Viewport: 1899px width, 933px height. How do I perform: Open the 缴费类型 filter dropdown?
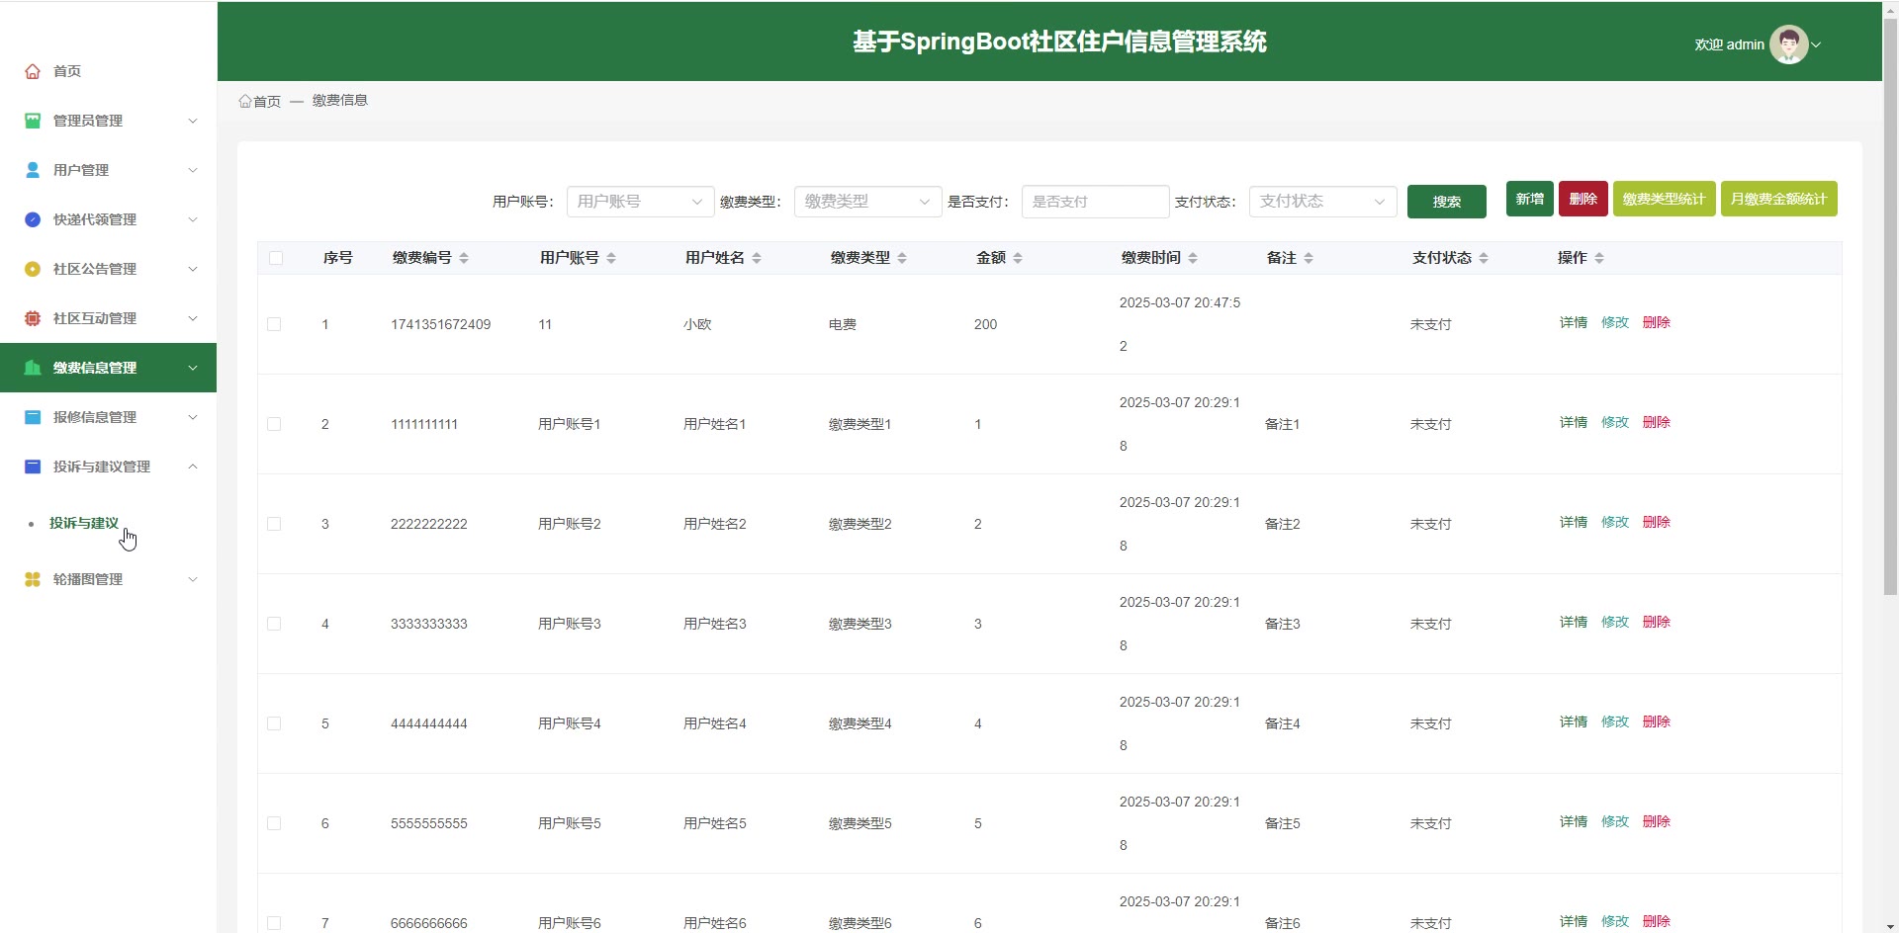click(x=867, y=202)
